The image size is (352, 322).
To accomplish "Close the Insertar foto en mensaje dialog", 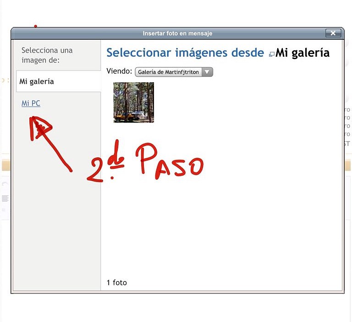I will pyautogui.click(x=333, y=33).
